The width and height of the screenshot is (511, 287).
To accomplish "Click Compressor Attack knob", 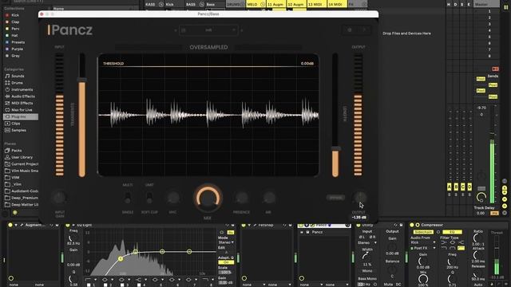I will 477,255.
